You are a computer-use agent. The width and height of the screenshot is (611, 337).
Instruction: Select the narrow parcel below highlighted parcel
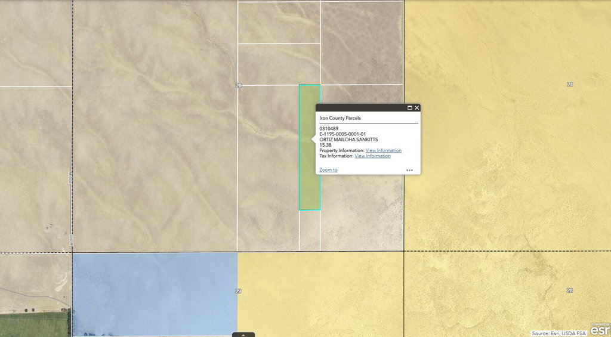310,231
